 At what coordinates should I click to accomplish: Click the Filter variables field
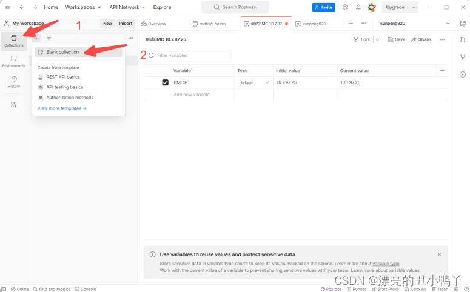[189, 55]
